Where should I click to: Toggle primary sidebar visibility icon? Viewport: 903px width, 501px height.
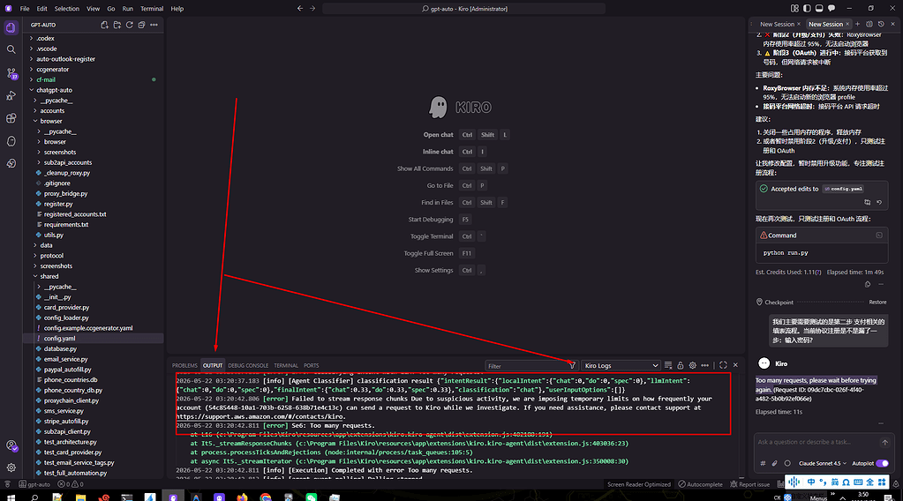[807, 9]
